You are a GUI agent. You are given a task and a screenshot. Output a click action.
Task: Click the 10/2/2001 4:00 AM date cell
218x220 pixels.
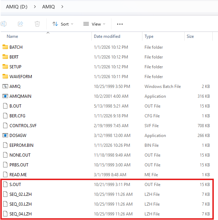pyautogui.click(x=111, y=96)
